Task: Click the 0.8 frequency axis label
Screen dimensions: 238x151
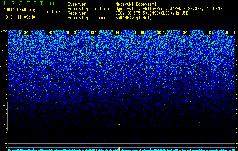Action: (3, 106)
